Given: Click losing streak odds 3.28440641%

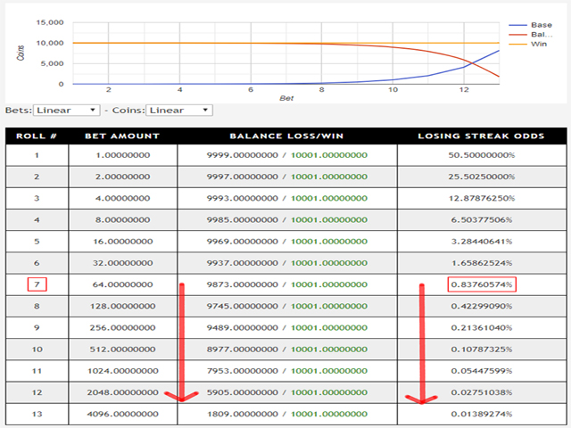Looking at the screenshot, I should 482,242.
